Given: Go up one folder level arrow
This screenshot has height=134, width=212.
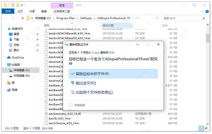Looking at the screenshot, I should (x=23, y=18).
